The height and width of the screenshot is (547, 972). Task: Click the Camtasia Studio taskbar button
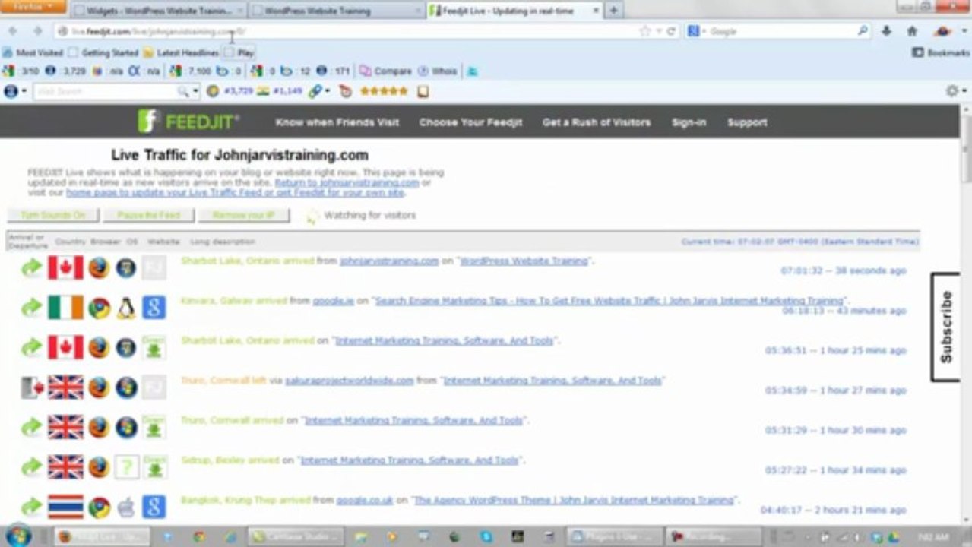coord(295,536)
